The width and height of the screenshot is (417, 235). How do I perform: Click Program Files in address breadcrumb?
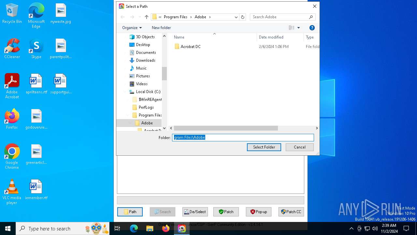click(176, 17)
